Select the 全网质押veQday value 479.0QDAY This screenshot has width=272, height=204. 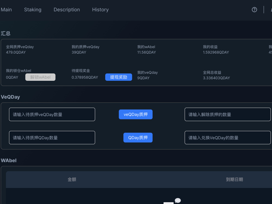16,52
